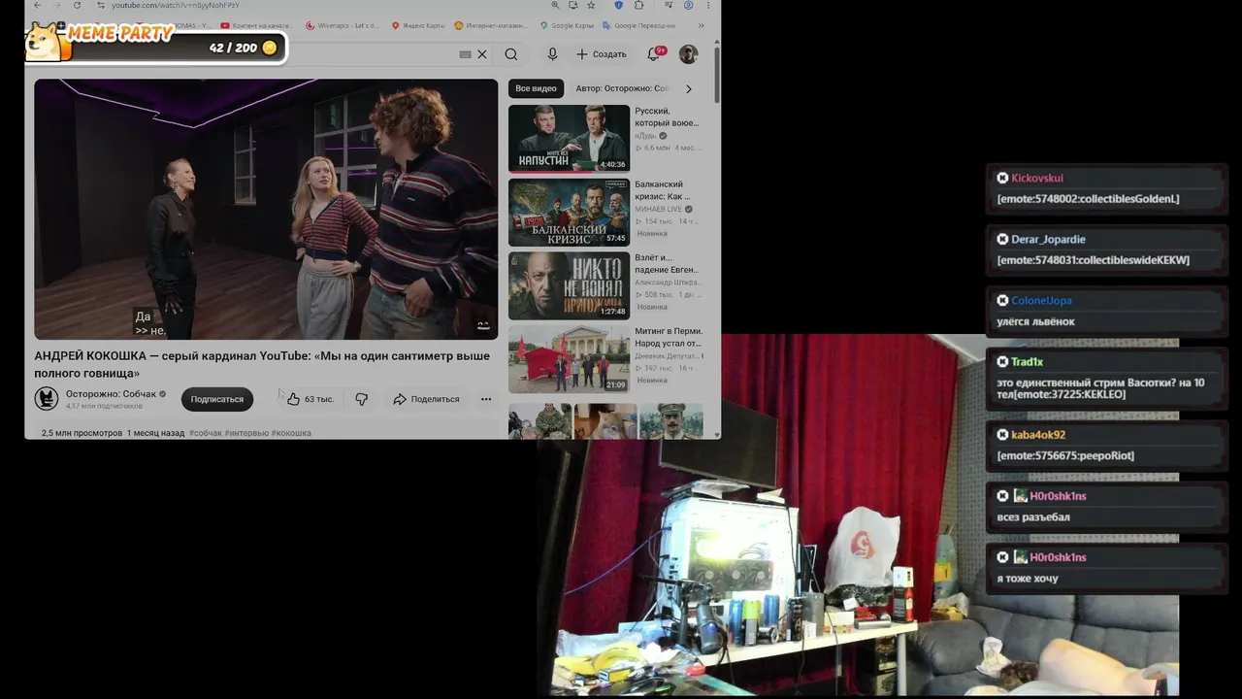Open the Балканский кризис video thumbnail

pyautogui.click(x=569, y=213)
